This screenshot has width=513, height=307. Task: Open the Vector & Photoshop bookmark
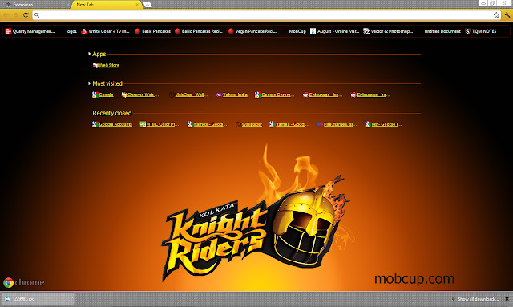point(388,31)
